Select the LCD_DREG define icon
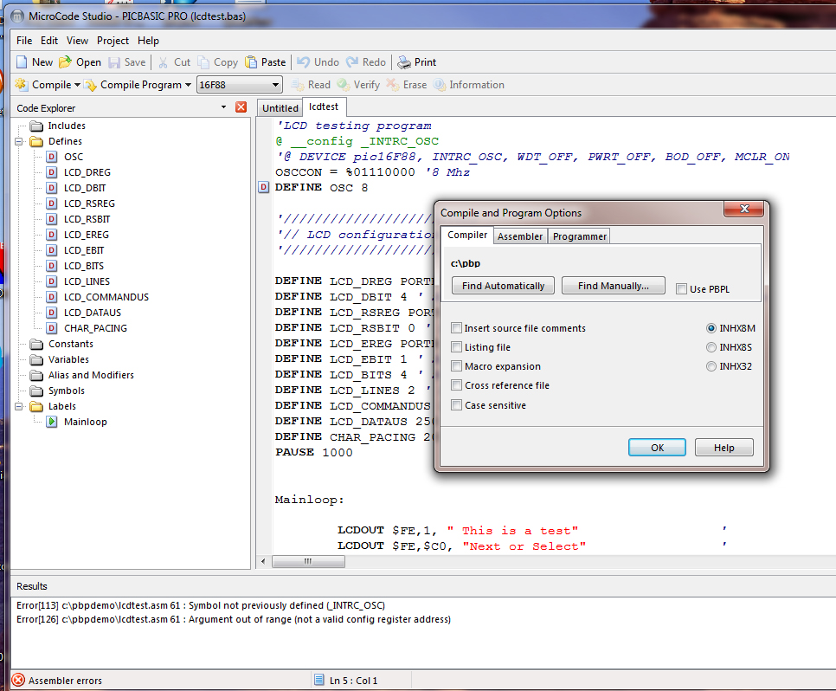The height and width of the screenshot is (691, 836). [52, 172]
